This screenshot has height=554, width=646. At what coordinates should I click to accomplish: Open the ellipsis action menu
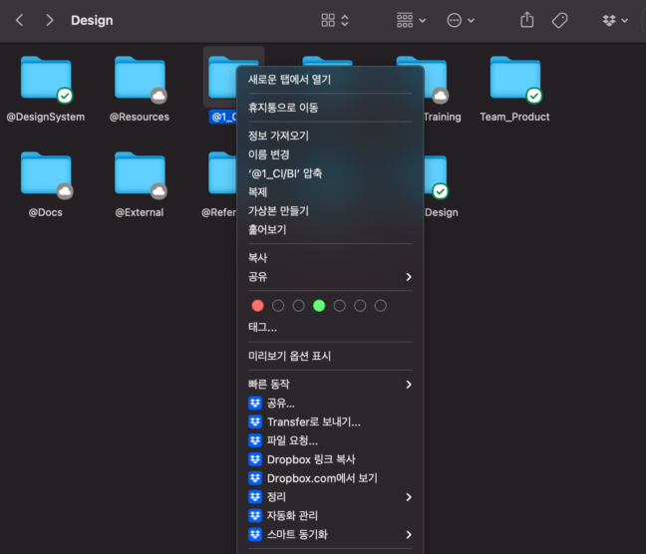click(x=461, y=20)
